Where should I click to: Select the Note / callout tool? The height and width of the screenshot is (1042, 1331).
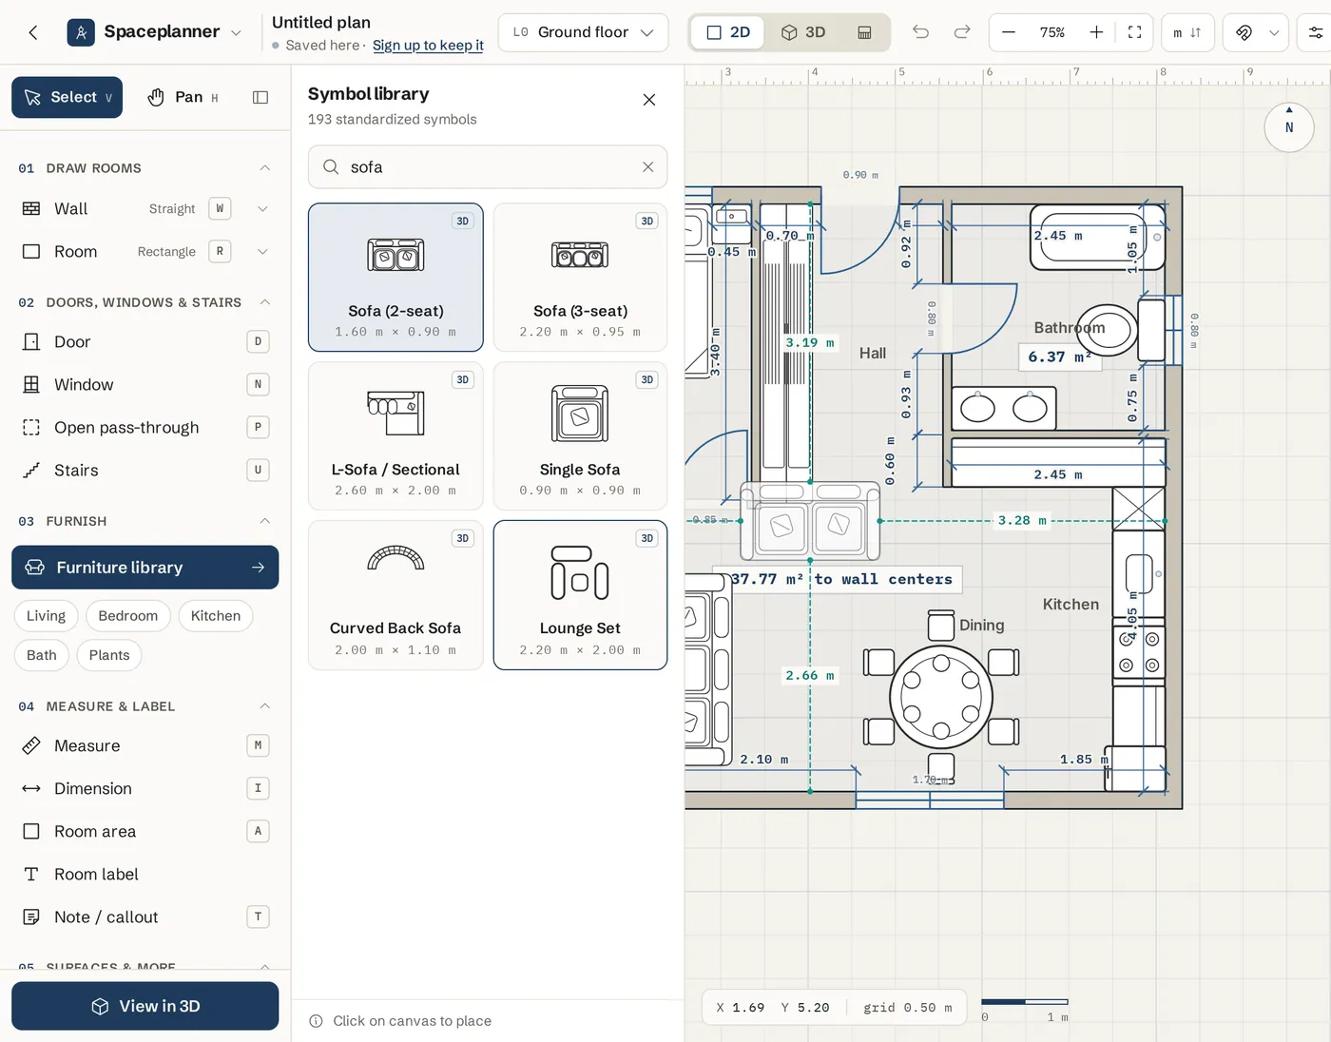[x=145, y=917]
